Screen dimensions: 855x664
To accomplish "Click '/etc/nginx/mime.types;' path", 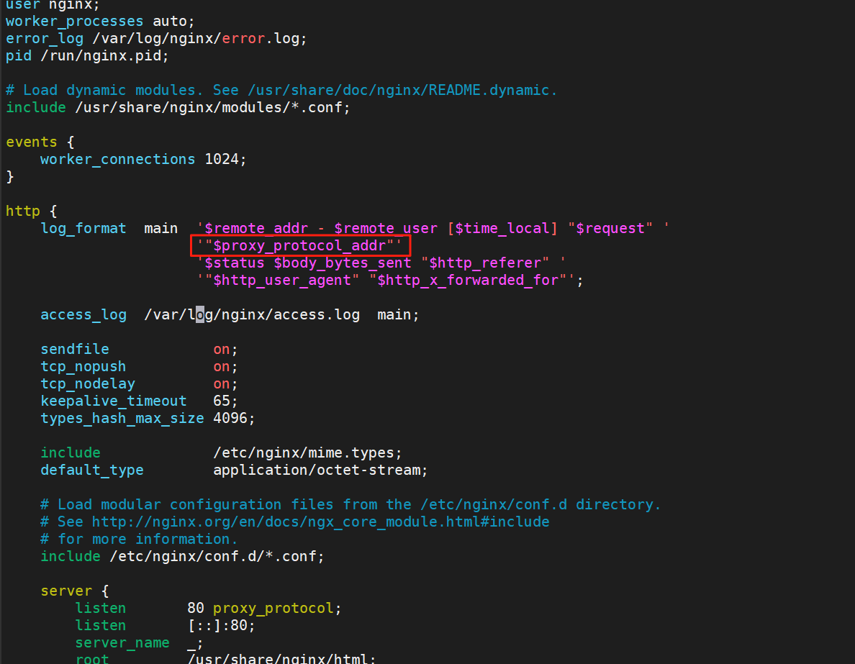I will point(307,453).
